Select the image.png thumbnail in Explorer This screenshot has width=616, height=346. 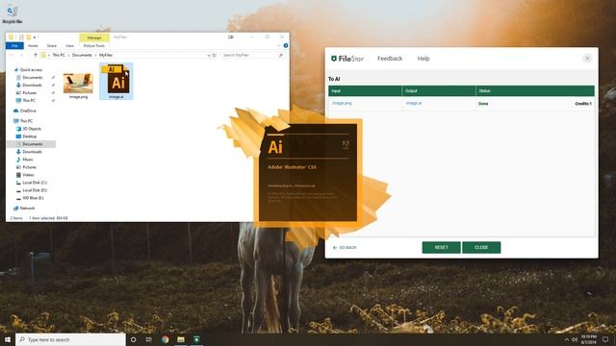78,84
